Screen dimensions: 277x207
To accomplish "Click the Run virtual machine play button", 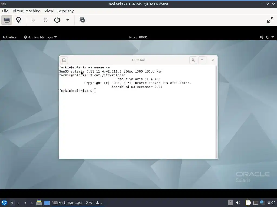I will (x=34, y=20).
